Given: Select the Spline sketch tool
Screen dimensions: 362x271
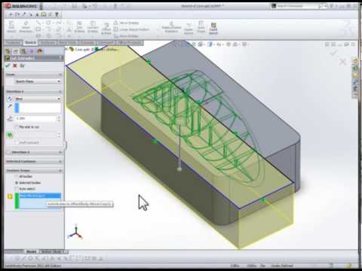Looking at the screenshot, I should [x=59, y=23].
